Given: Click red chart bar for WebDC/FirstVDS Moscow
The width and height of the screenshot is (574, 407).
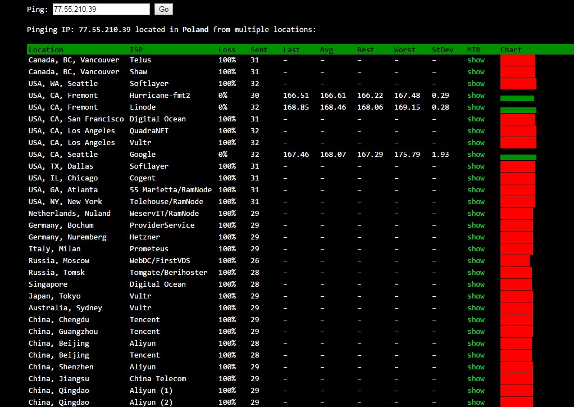Looking at the screenshot, I should point(514,261).
